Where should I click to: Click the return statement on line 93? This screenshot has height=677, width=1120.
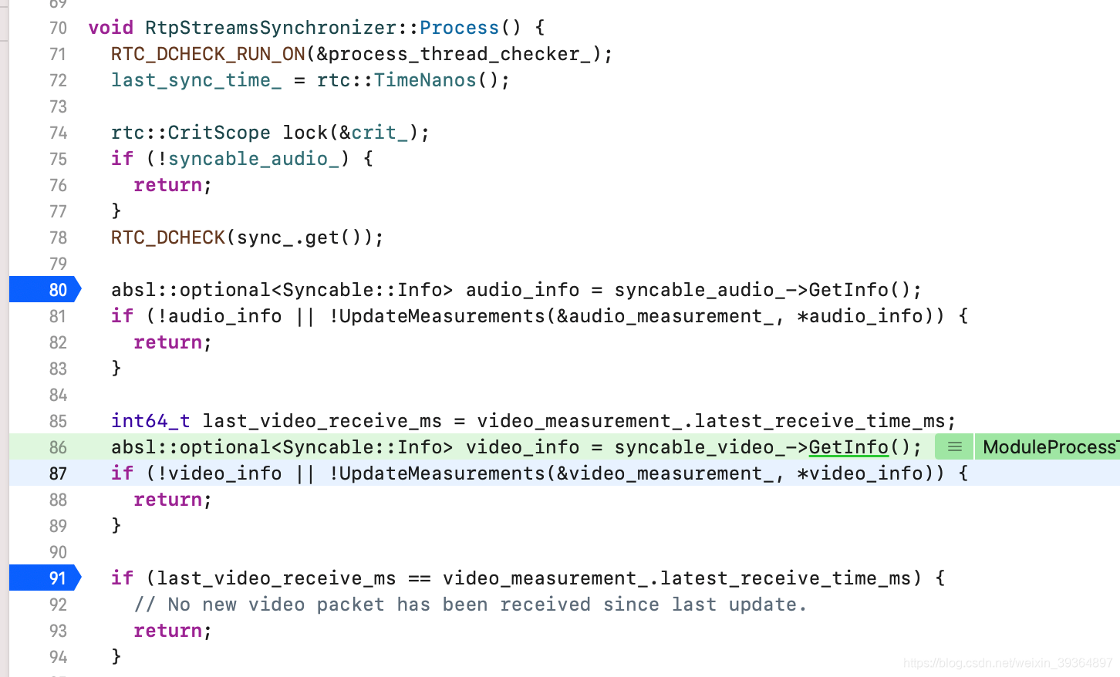[x=169, y=631]
